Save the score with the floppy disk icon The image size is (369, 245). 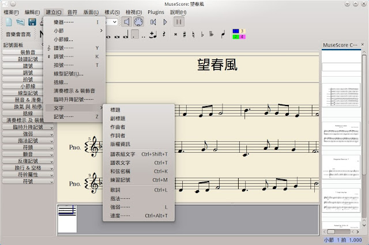[x=32, y=22]
